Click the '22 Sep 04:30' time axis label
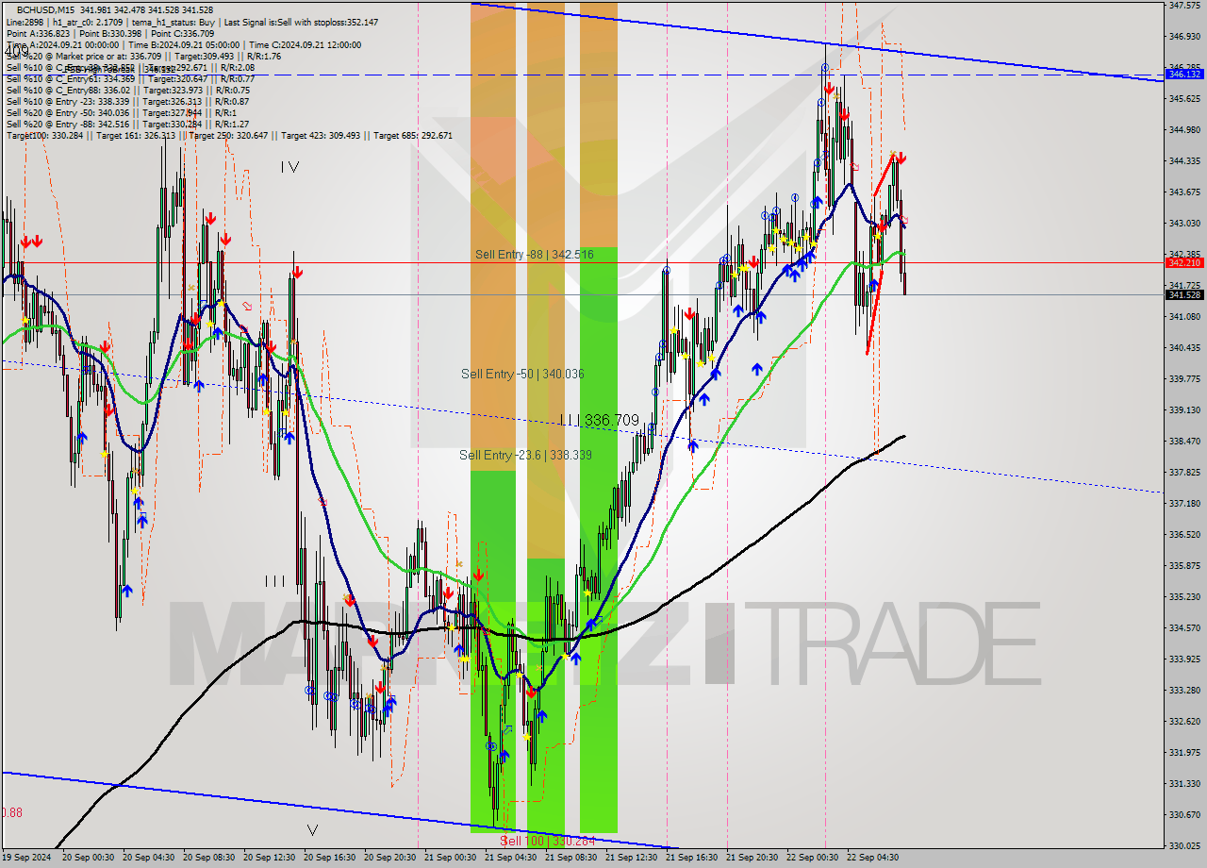 (872, 858)
